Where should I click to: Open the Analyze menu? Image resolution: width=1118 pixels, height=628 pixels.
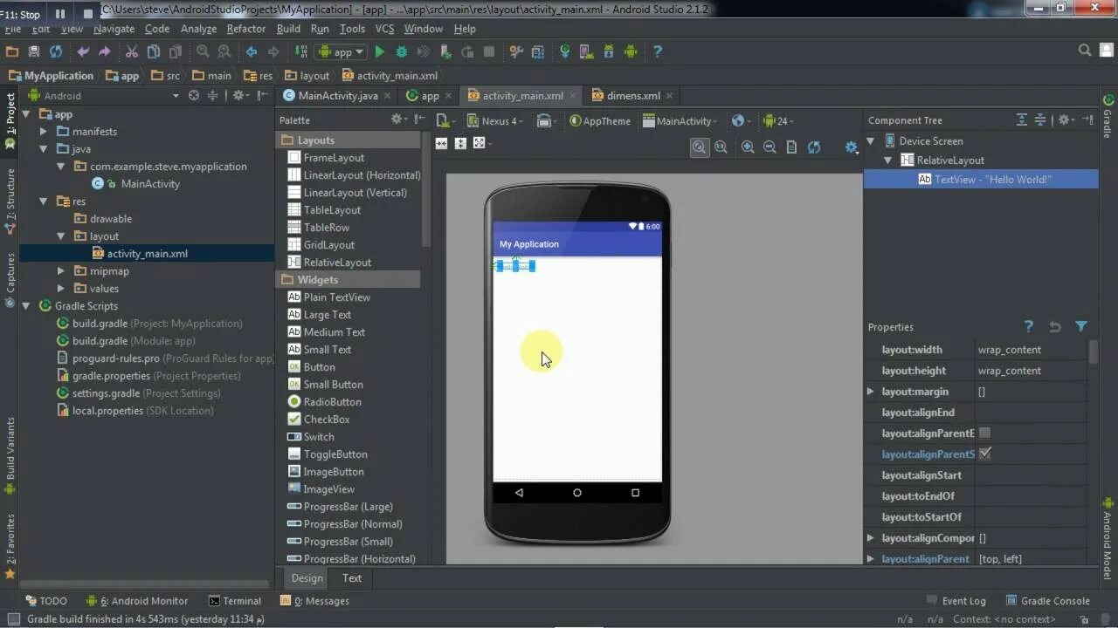(198, 28)
